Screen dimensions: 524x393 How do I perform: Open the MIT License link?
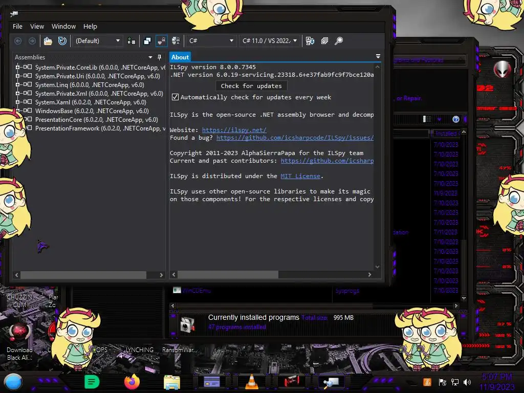click(x=300, y=176)
